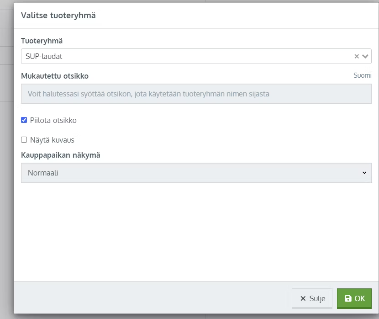The image size is (379, 319).
Task: Open the Normaali view dropdown
Action: pyautogui.click(x=196, y=173)
